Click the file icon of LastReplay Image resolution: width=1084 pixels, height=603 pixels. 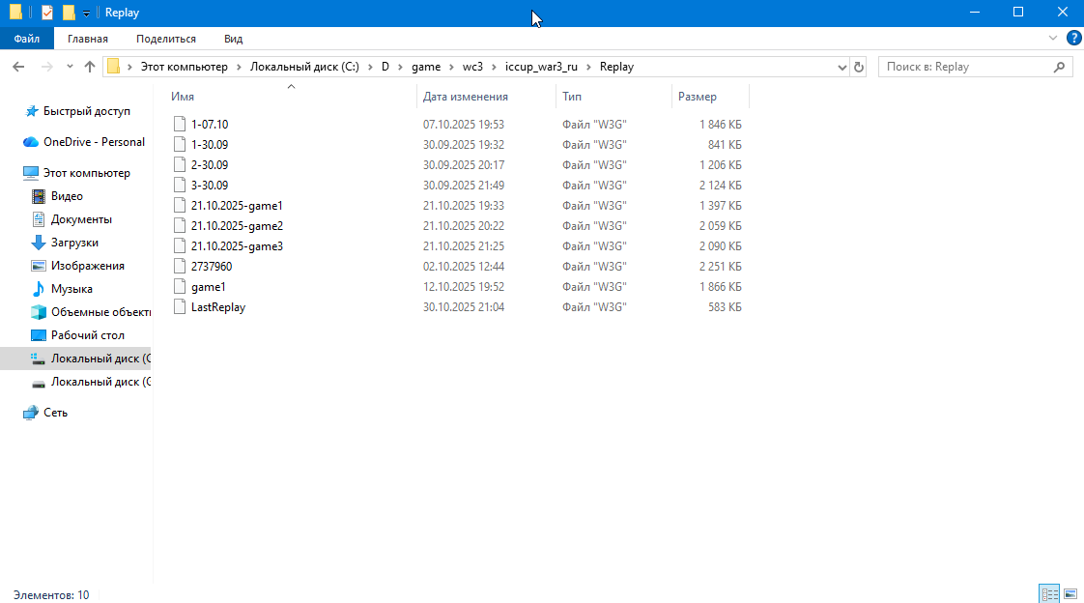(x=180, y=307)
